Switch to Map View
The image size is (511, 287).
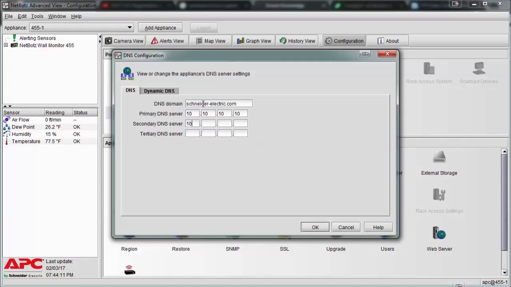[211, 41]
